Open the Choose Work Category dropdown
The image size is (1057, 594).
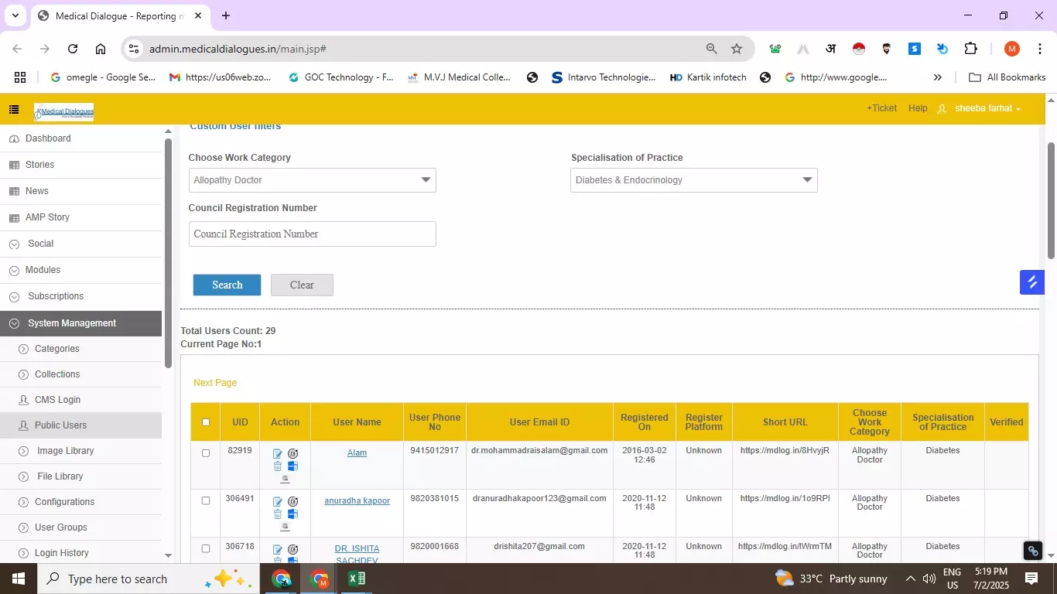312,180
